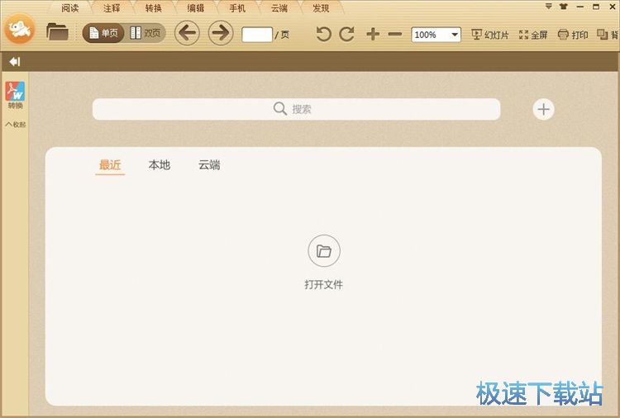Open the 阅读 ribbon tab

[x=70, y=8]
